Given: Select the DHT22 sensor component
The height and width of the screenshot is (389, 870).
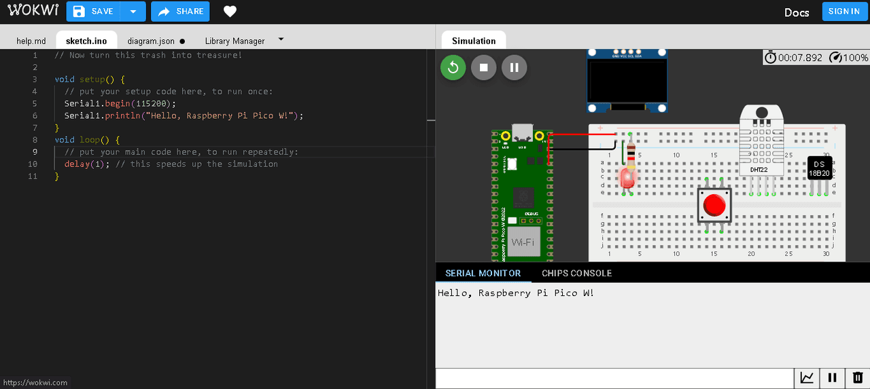Looking at the screenshot, I should [x=761, y=143].
